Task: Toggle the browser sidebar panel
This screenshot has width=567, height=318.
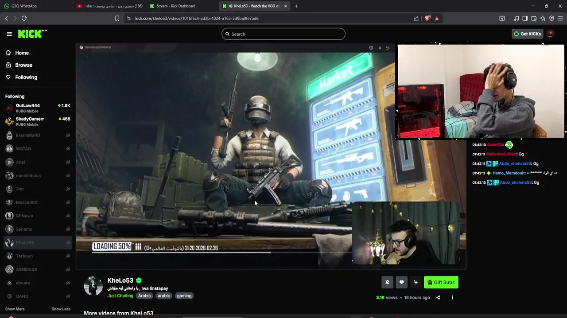Action: pyautogui.click(x=525, y=18)
